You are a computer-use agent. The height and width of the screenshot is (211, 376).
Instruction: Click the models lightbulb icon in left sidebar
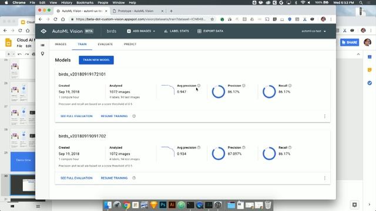click(42, 53)
